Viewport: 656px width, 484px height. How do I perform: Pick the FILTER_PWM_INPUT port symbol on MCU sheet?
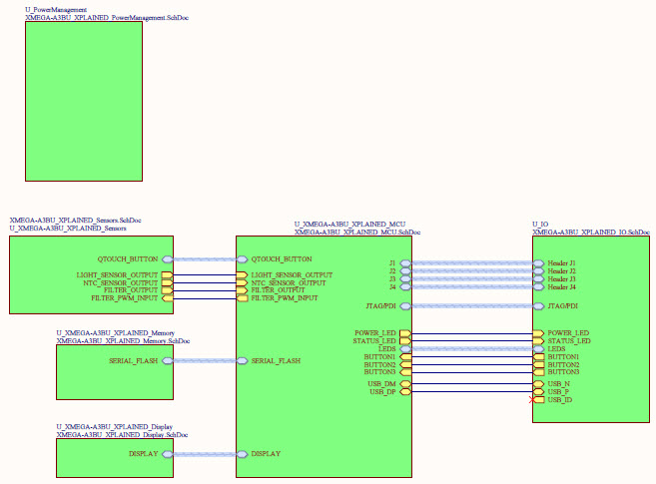click(x=243, y=298)
